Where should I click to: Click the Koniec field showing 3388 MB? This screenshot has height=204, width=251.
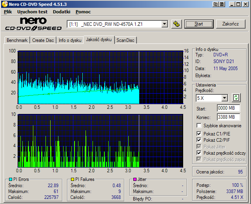pos(228,117)
